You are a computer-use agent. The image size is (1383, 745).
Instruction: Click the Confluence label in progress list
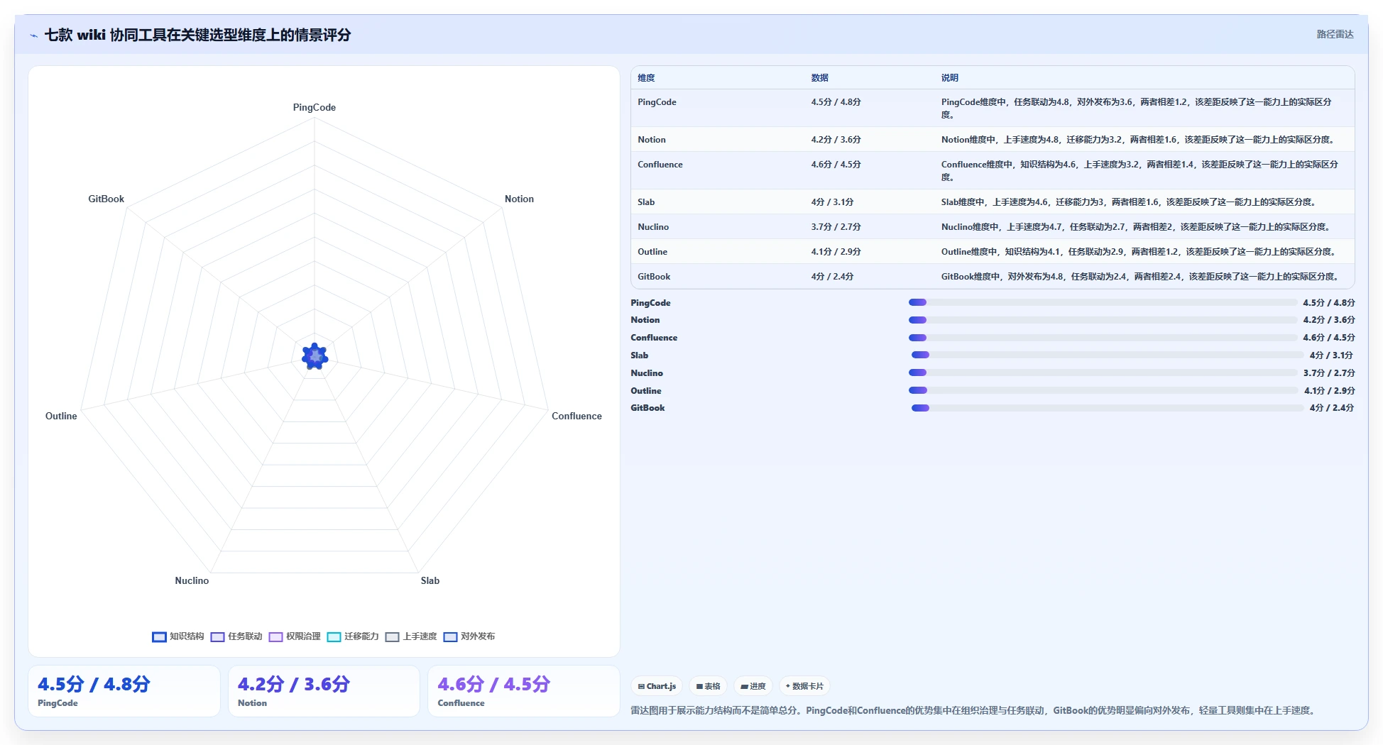pos(654,338)
